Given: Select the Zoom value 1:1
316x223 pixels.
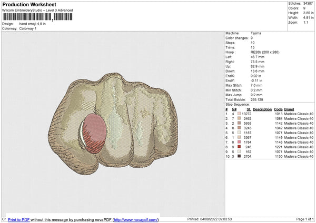Looking at the screenshot, I should tap(305, 22).
